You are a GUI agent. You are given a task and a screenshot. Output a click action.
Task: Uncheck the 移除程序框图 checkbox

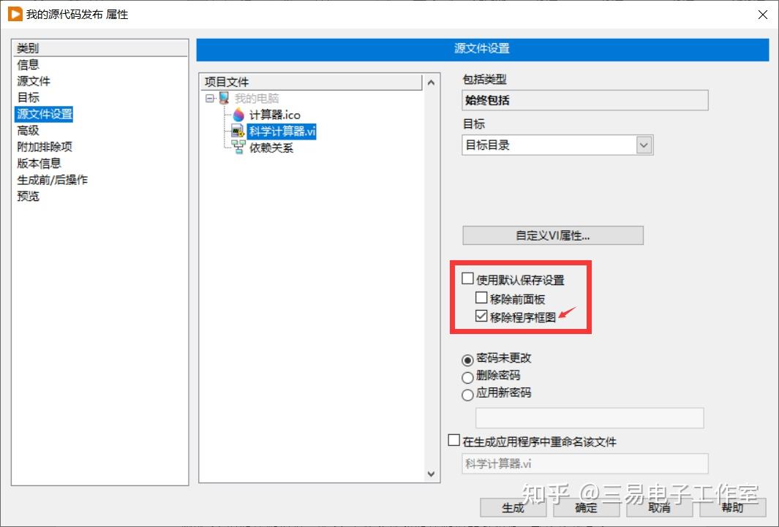pyautogui.click(x=482, y=315)
